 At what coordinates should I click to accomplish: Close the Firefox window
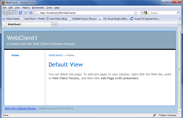177,2
